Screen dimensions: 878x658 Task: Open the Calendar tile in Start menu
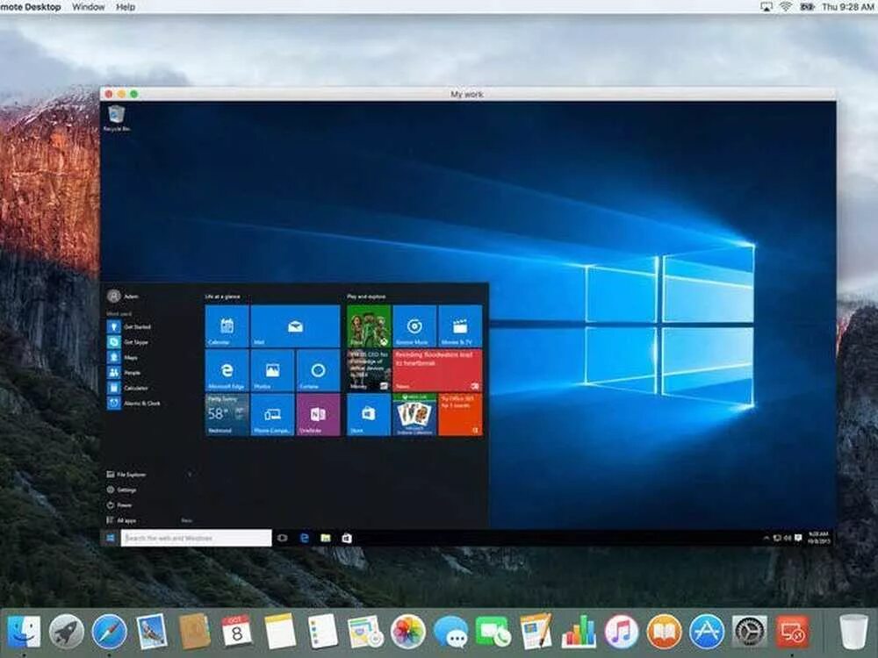point(227,326)
